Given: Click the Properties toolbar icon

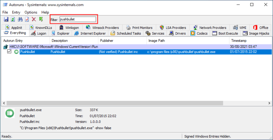Looking at the screenshot, I should (x=27, y=19).
